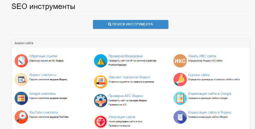Viewport: 255px width, 129px height.
Task: Open the Оценка сайта link
Action: pyautogui.click(x=199, y=75)
